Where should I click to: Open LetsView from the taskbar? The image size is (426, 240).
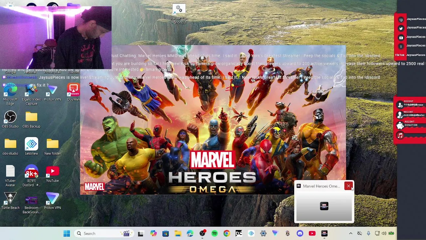(x=251, y=233)
